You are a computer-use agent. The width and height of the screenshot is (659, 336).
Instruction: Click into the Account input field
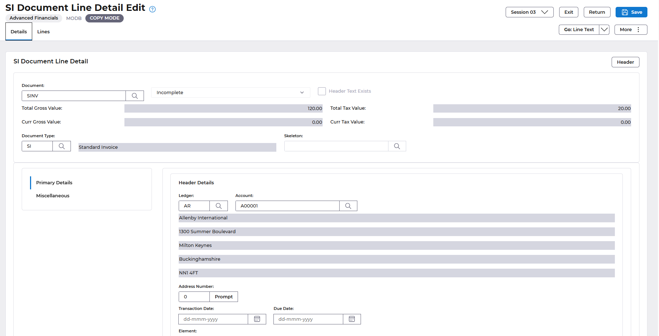[x=287, y=206]
